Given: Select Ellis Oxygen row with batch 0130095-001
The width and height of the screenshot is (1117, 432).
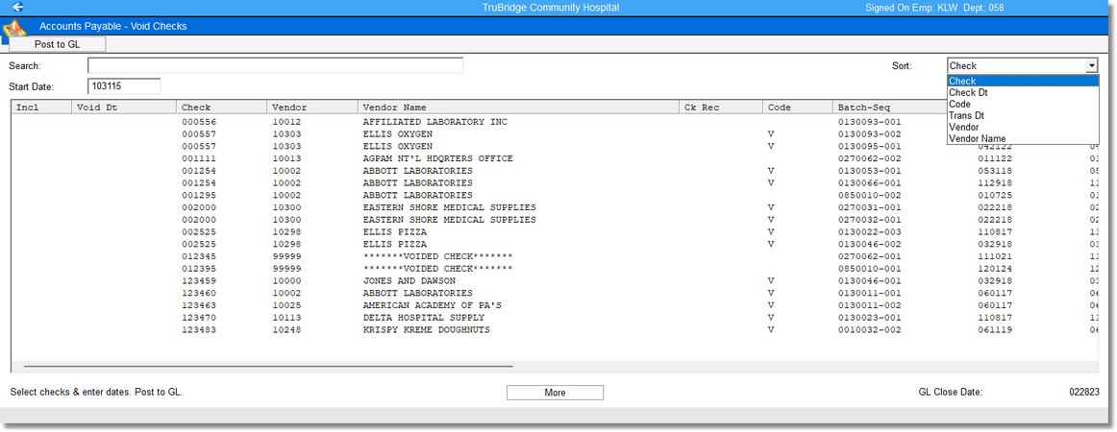Looking at the screenshot, I should point(556,147).
